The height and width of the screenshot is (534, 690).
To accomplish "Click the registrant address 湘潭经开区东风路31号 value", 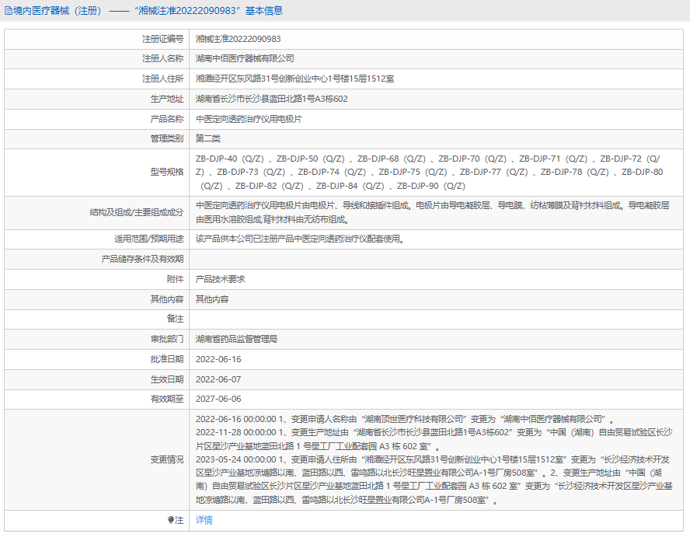I will pos(294,79).
